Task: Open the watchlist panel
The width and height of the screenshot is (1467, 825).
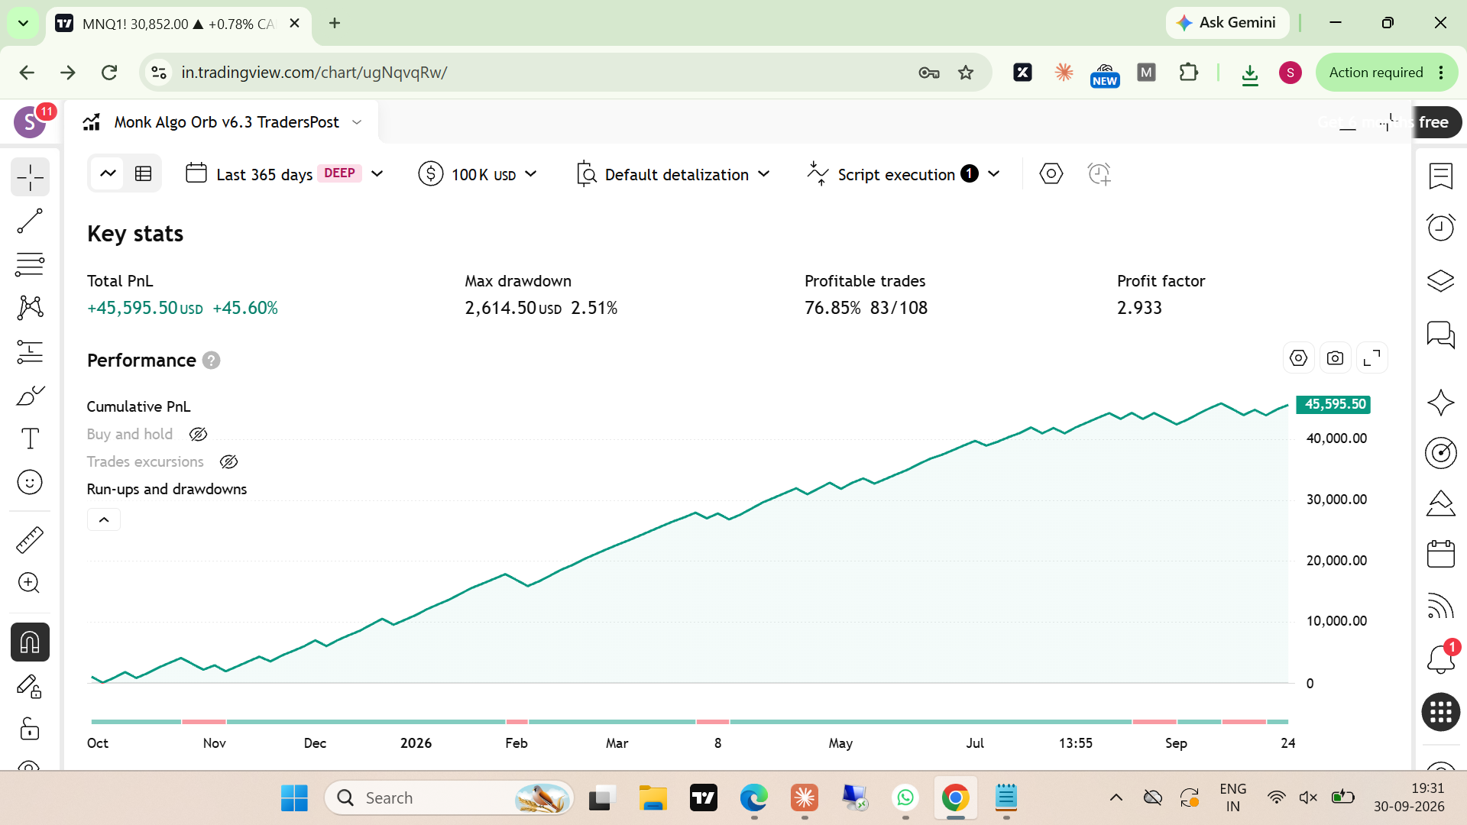Action: coord(1441,176)
